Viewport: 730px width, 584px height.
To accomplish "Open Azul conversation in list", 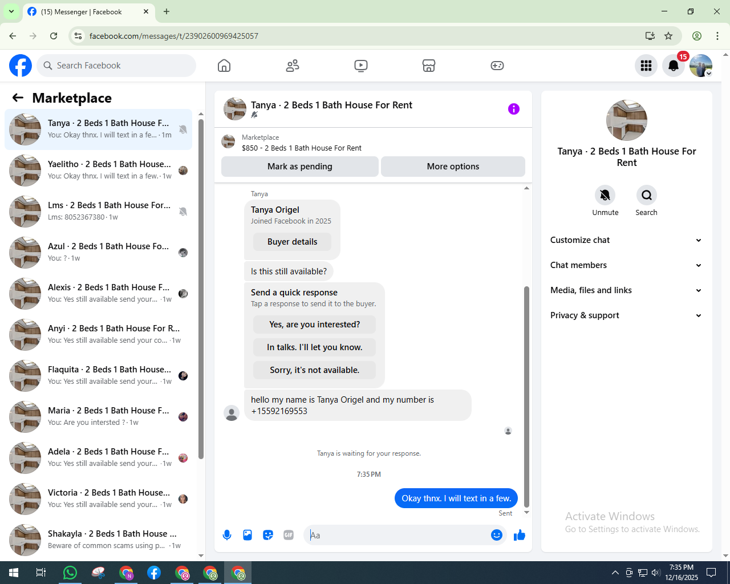I will pyautogui.click(x=99, y=253).
